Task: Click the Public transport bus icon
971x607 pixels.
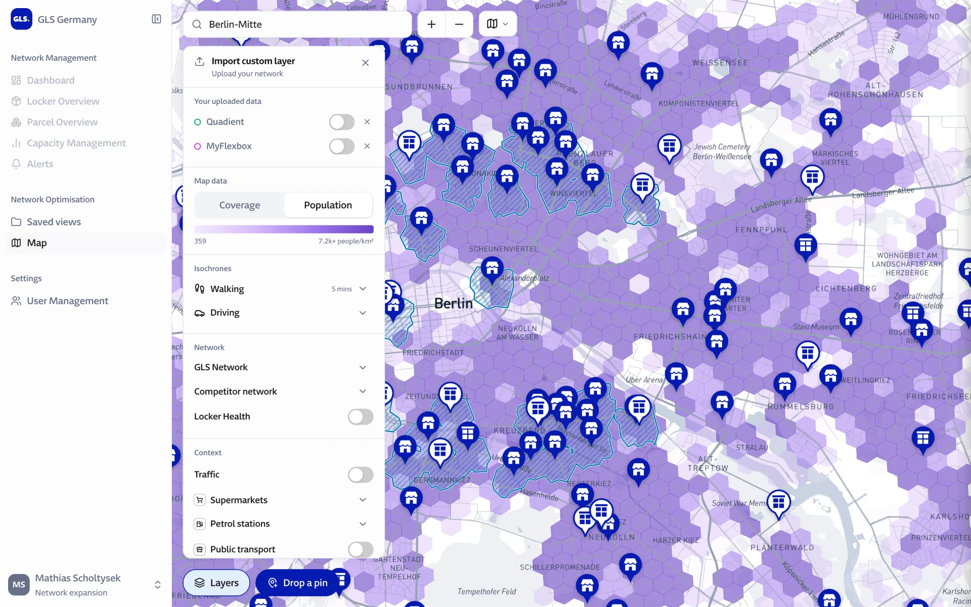Action: click(x=200, y=549)
